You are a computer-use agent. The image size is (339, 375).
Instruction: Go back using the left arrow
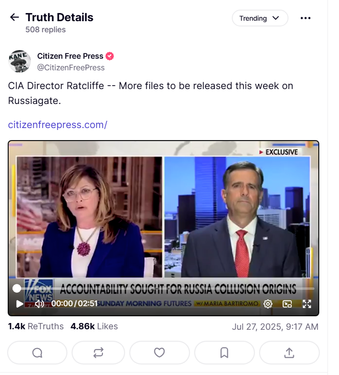click(x=14, y=17)
